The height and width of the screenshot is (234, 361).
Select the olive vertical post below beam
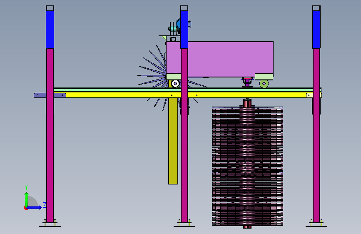173,141
